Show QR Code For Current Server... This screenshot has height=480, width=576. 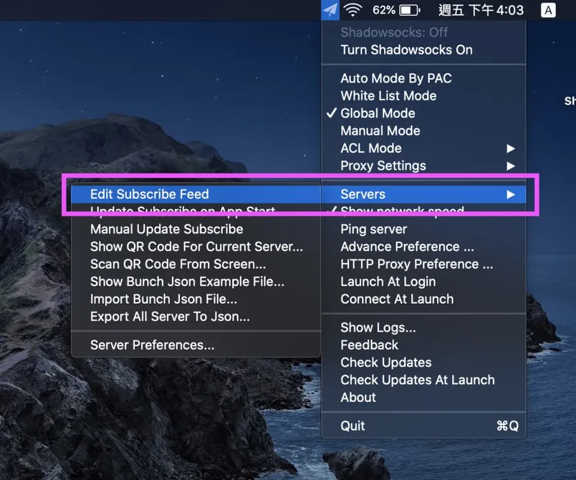(196, 247)
